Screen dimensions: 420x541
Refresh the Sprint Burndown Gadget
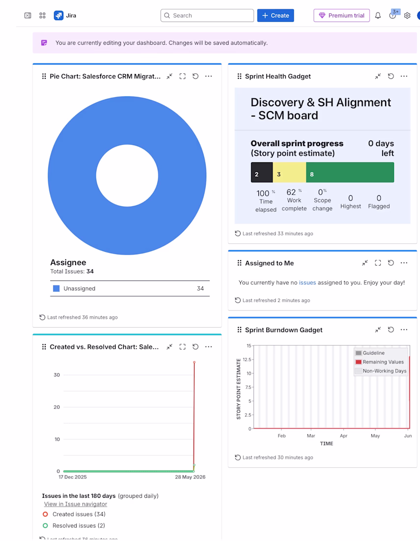click(391, 330)
